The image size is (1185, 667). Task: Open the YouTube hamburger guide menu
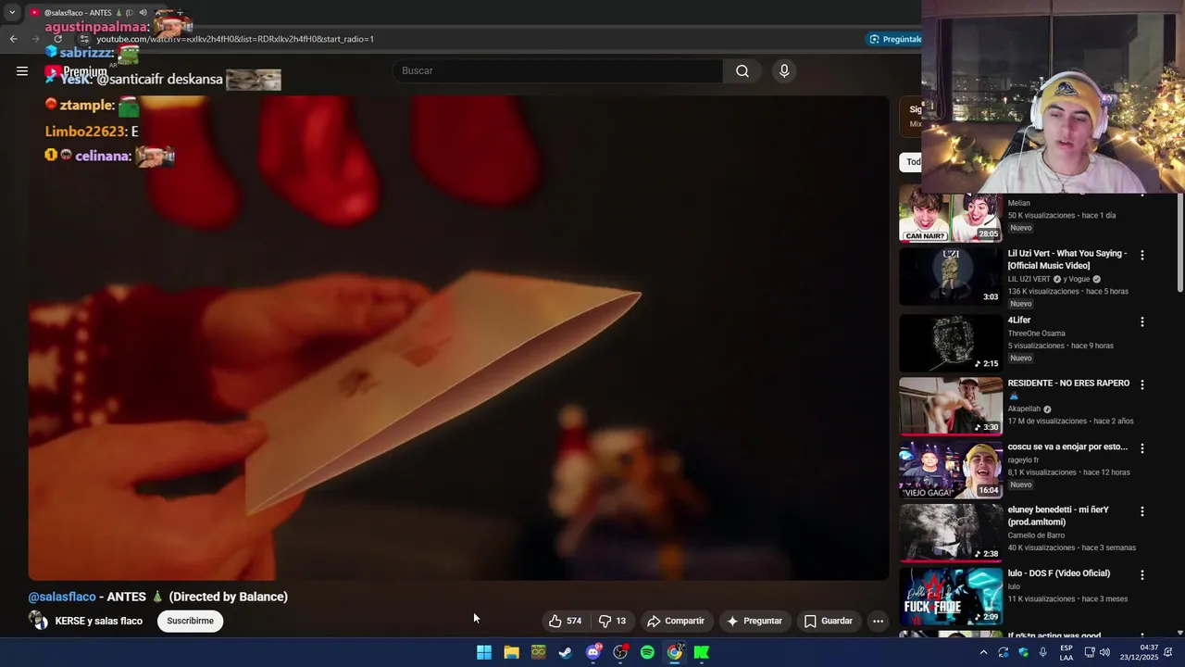click(22, 71)
